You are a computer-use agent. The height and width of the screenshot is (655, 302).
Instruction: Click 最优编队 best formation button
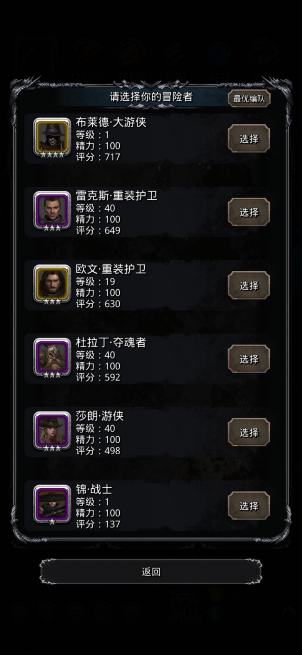click(249, 99)
